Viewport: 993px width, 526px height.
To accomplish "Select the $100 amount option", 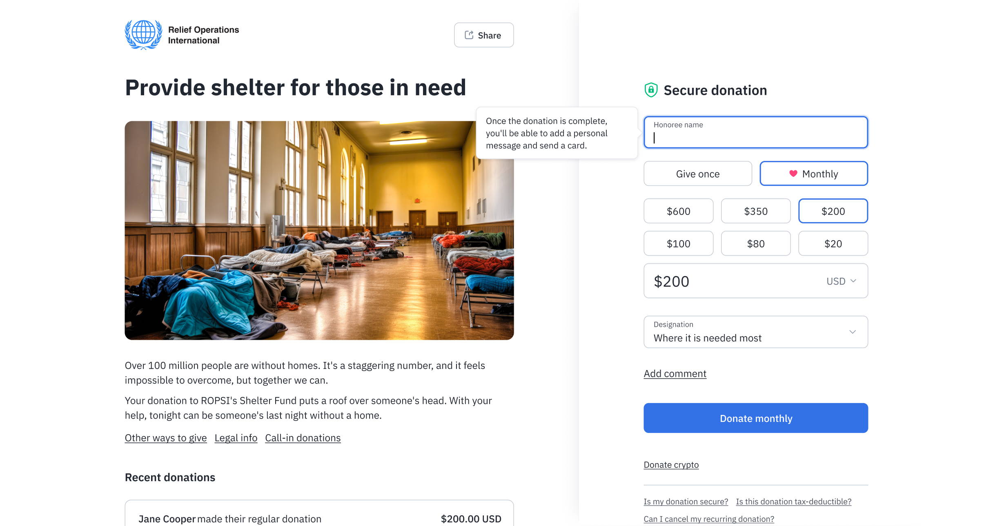I will tap(678, 244).
